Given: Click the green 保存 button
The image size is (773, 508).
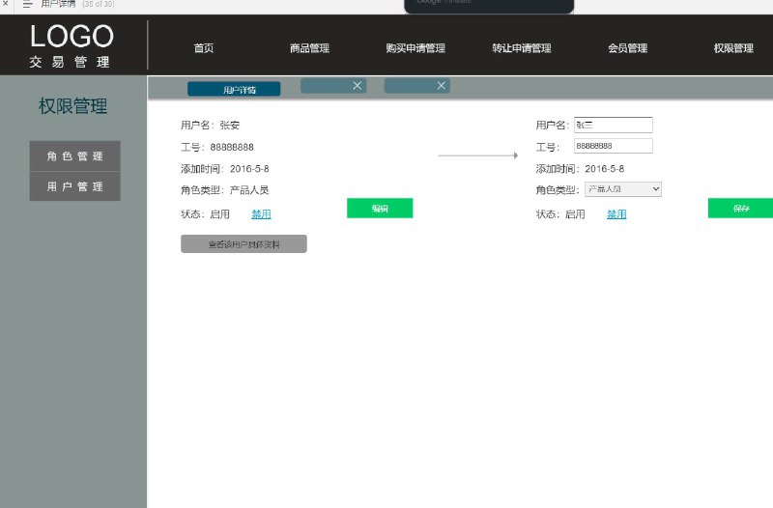Looking at the screenshot, I should click(x=740, y=209).
